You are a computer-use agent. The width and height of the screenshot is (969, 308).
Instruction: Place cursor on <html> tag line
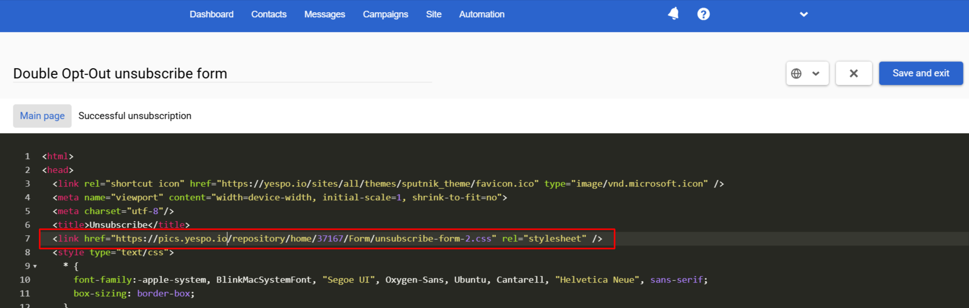58,156
